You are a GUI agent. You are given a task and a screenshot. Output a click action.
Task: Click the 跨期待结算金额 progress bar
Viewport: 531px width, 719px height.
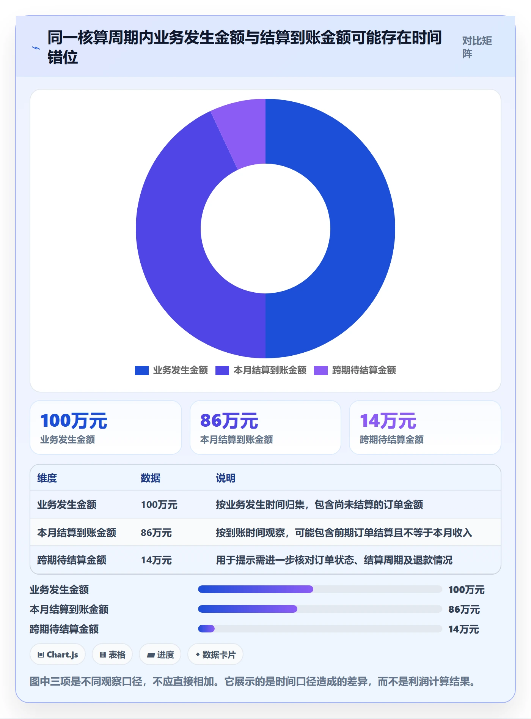point(320,629)
